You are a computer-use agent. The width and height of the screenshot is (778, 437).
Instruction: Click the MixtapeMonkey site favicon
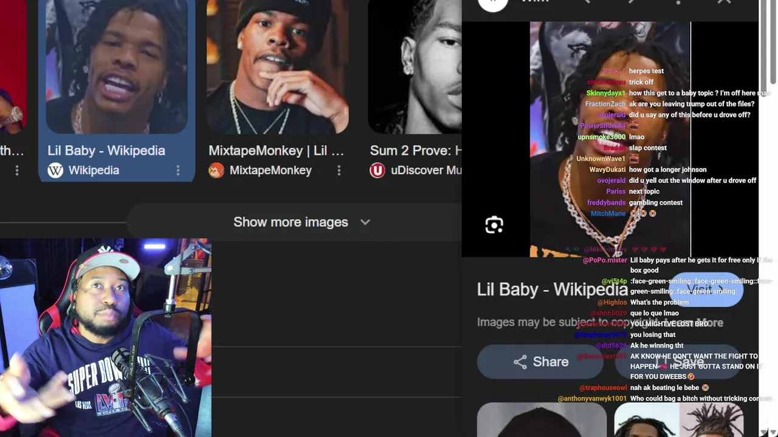[x=216, y=171]
